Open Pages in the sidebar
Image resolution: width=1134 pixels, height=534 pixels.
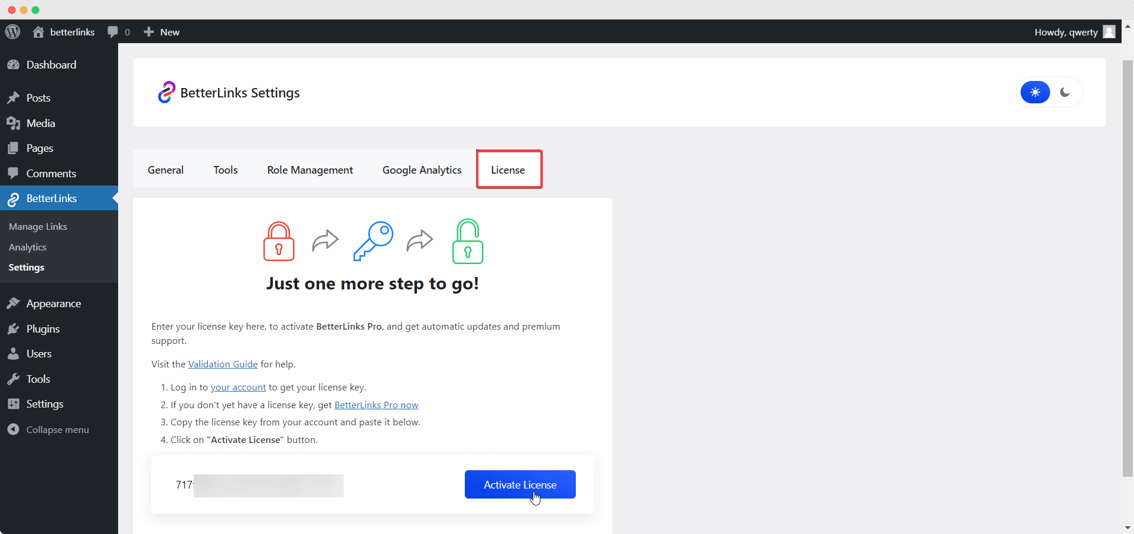point(59,148)
